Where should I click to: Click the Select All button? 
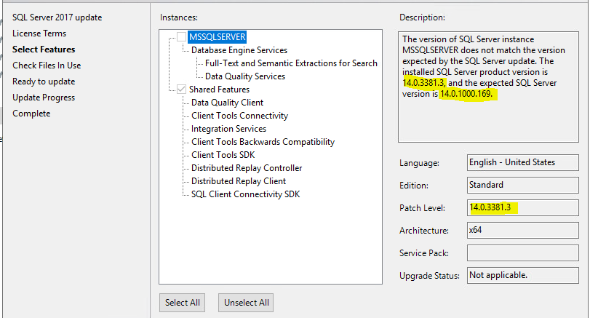click(182, 303)
